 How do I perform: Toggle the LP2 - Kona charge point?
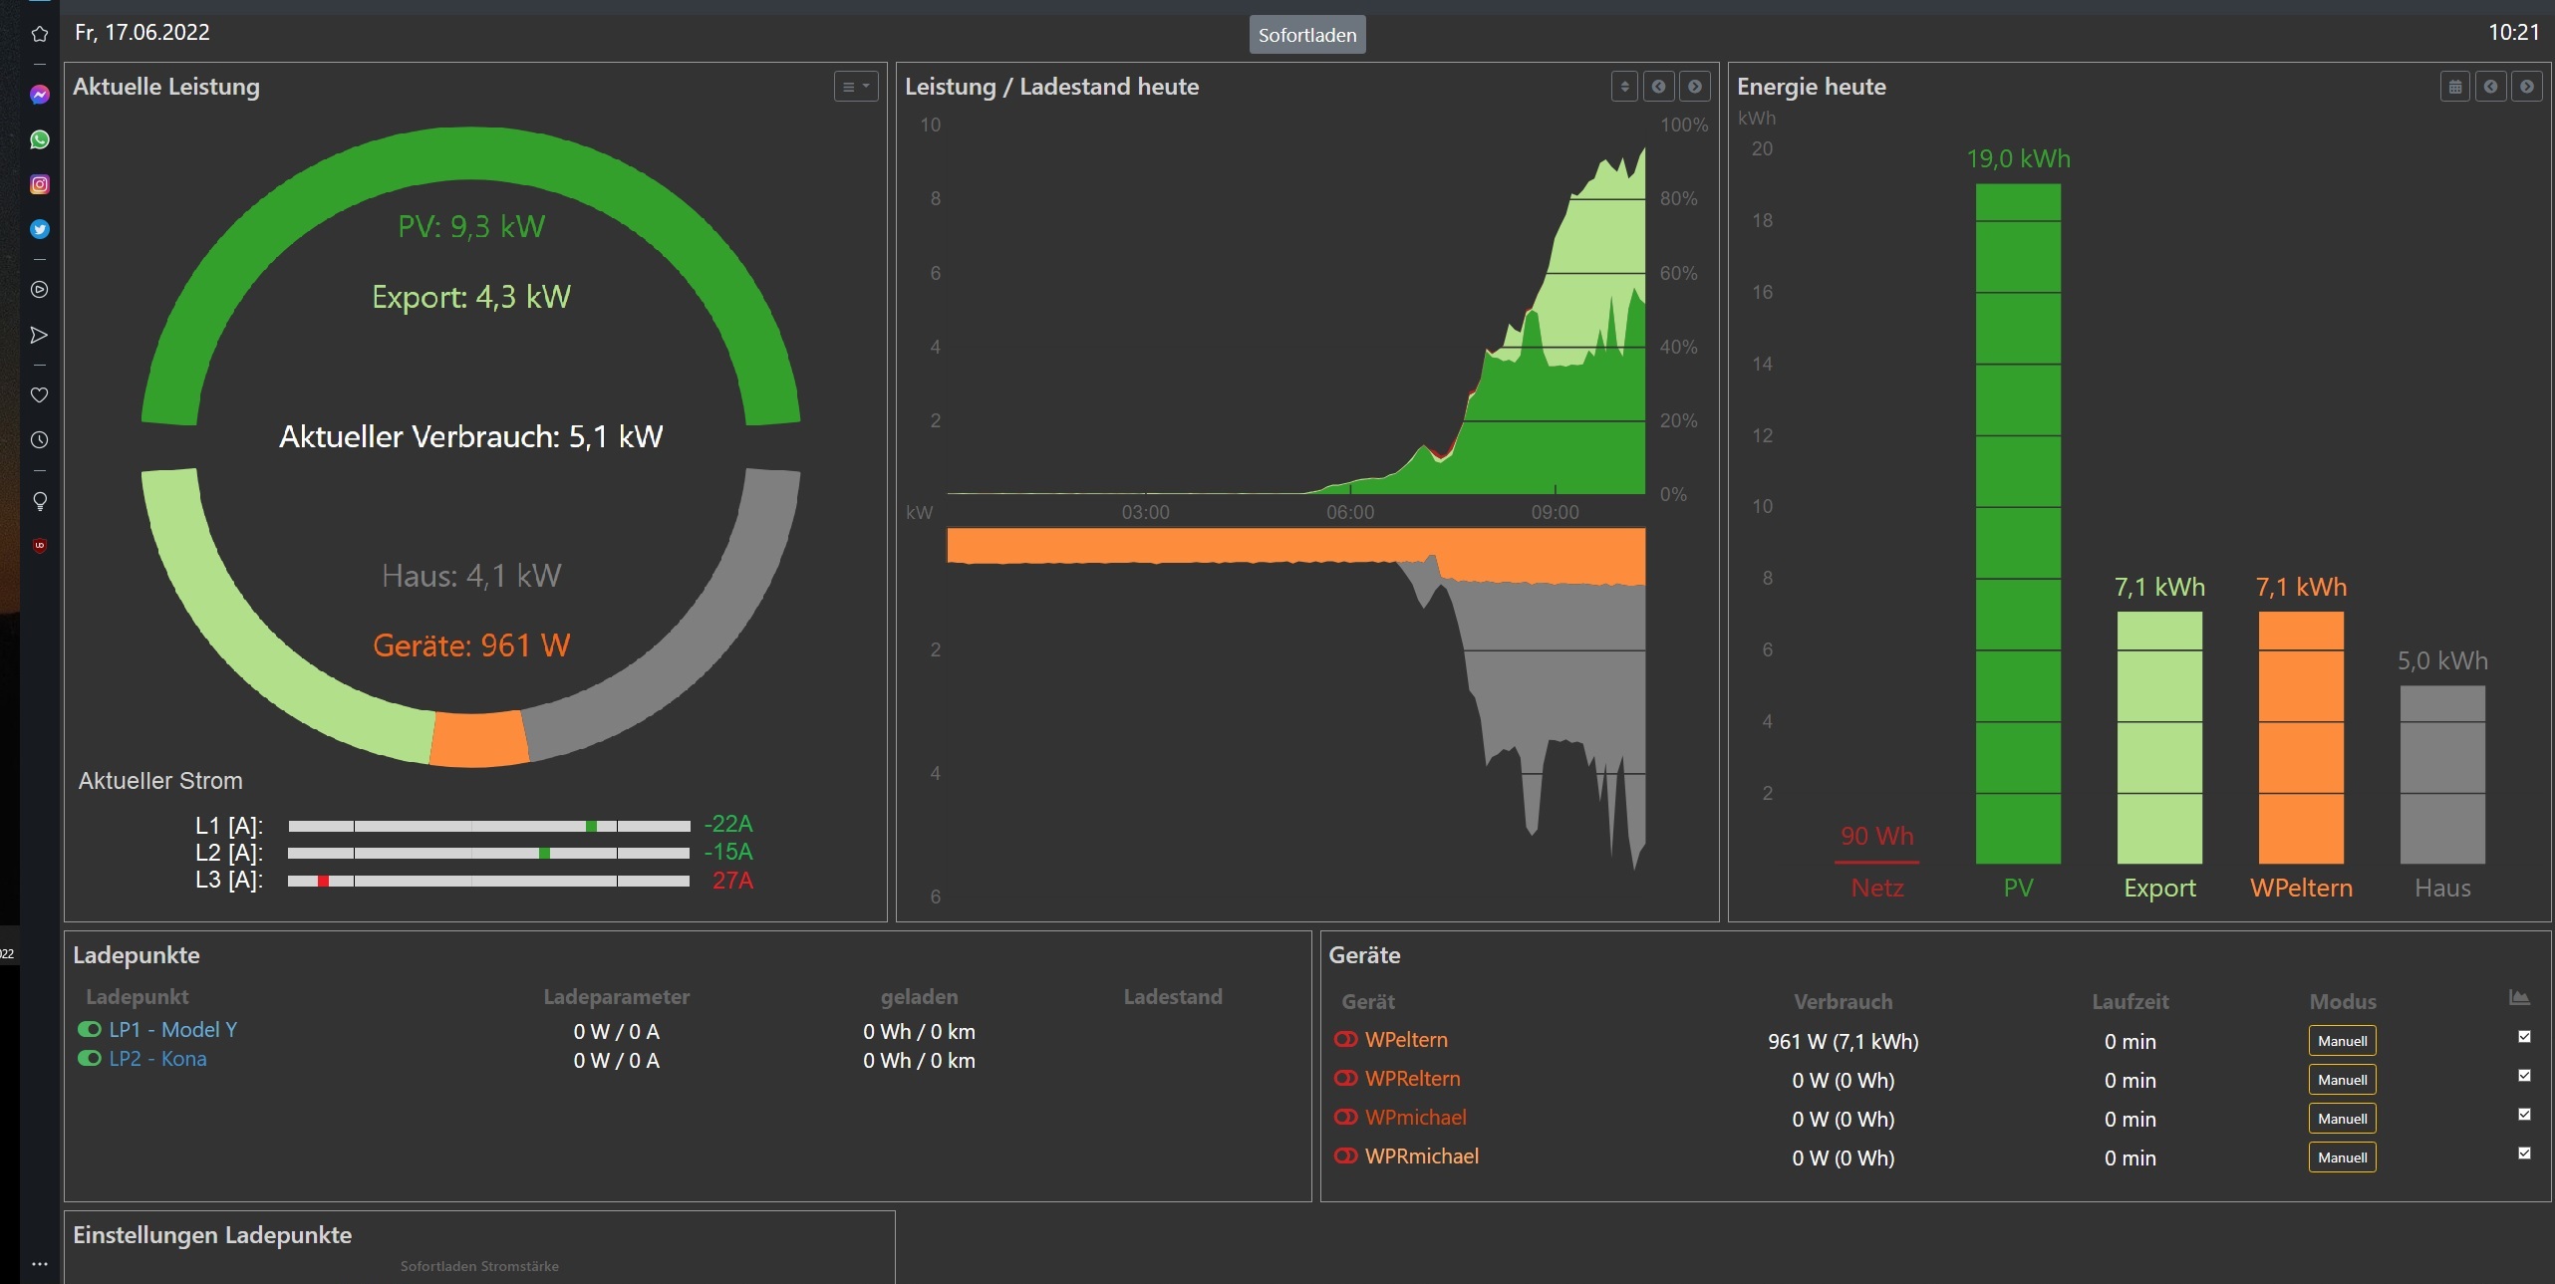click(90, 1058)
